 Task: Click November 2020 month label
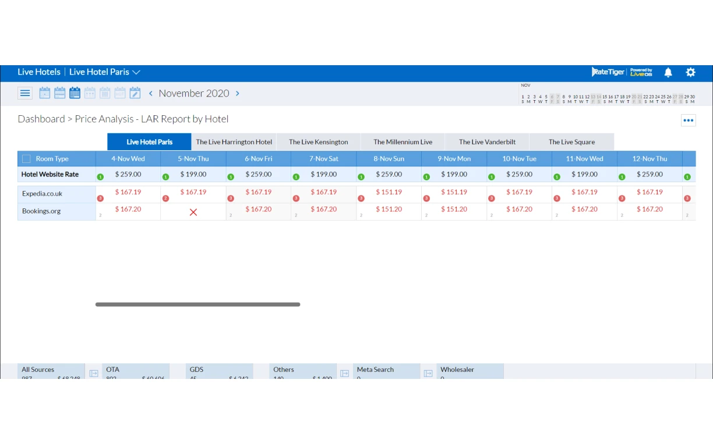pos(194,93)
